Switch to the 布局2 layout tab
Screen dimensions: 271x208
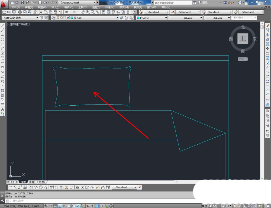42,182
